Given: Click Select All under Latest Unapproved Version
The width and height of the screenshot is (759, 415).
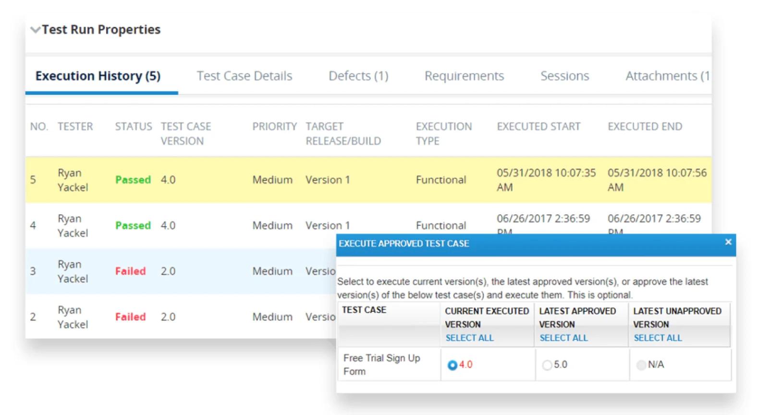Looking at the screenshot, I should 657,338.
